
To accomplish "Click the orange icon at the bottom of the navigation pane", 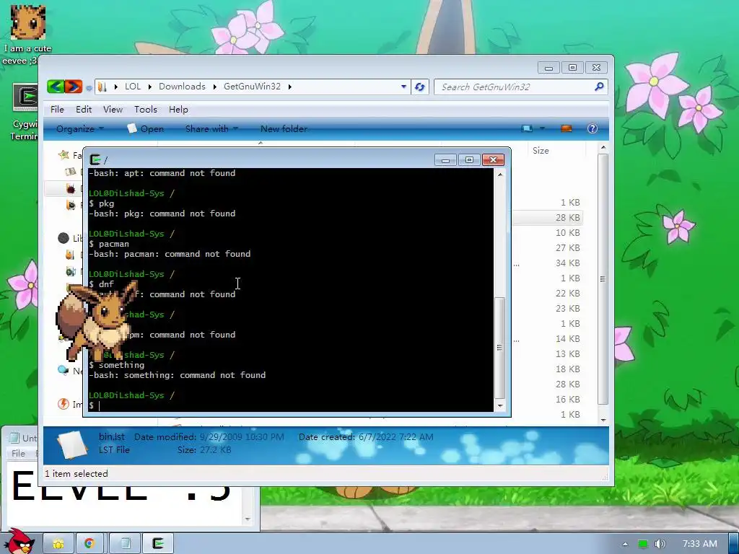I will 64,404.
